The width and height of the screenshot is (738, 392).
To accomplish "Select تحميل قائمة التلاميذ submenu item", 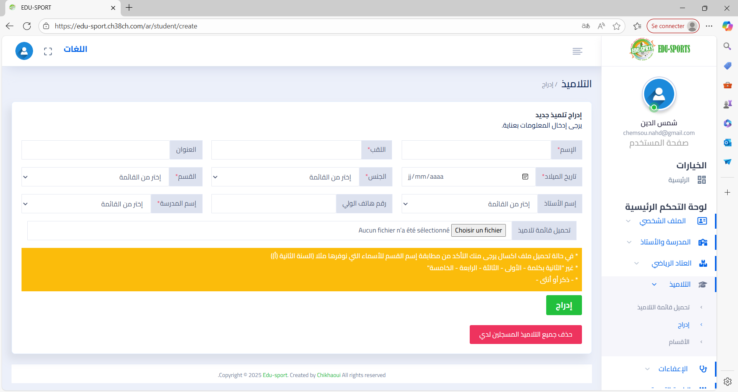I will click(663, 307).
